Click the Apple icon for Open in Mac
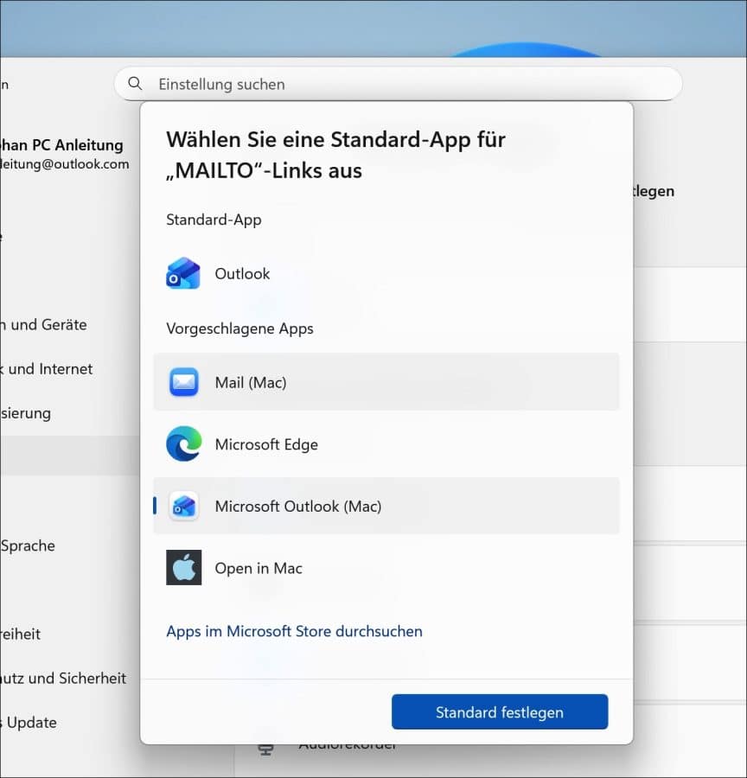Image resolution: width=747 pixels, height=778 pixels. (x=183, y=568)
